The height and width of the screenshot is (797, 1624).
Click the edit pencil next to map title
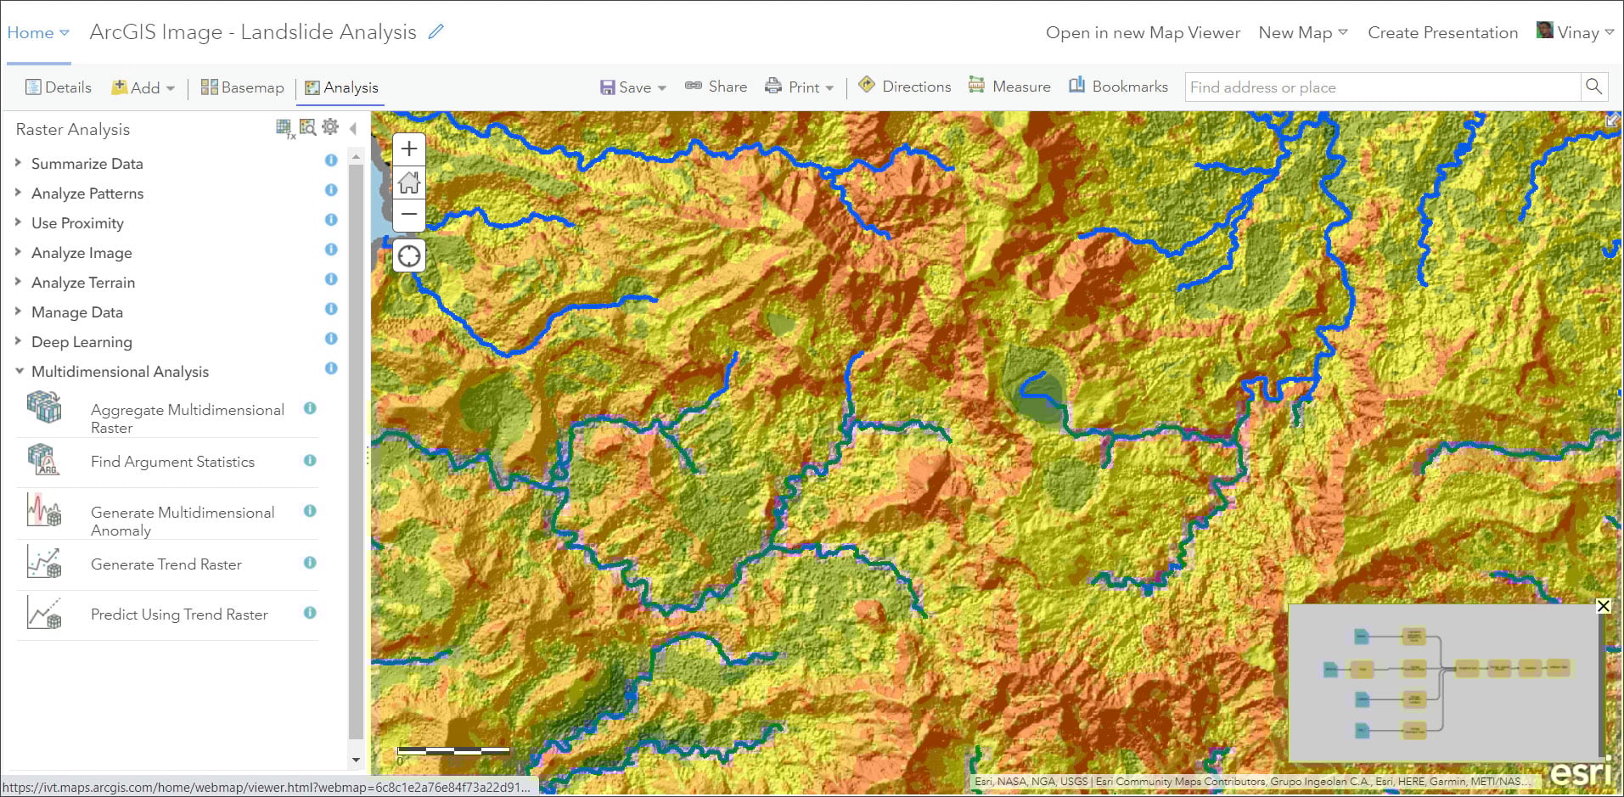coord(436,32)
